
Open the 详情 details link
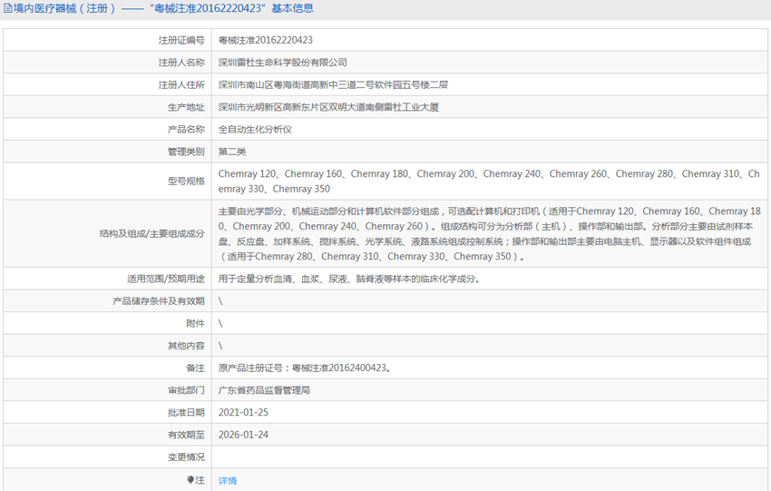(x=228, y=481)
